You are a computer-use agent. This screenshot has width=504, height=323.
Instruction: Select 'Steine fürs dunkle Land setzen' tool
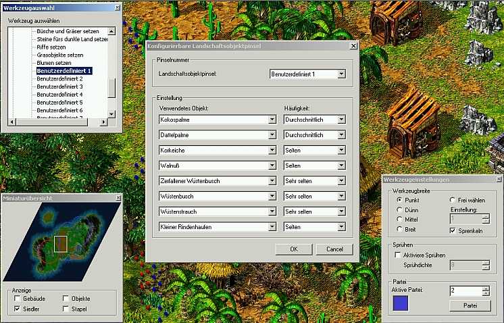tap(72, 39)
